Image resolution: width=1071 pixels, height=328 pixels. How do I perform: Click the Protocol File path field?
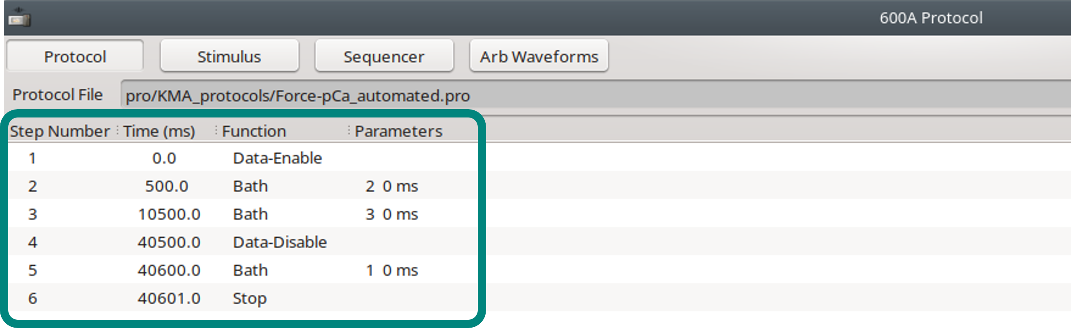[x=582, y=96]
